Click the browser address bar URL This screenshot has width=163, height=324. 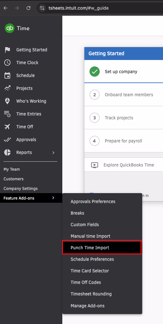pyautogui.click(x=78, y=8)
